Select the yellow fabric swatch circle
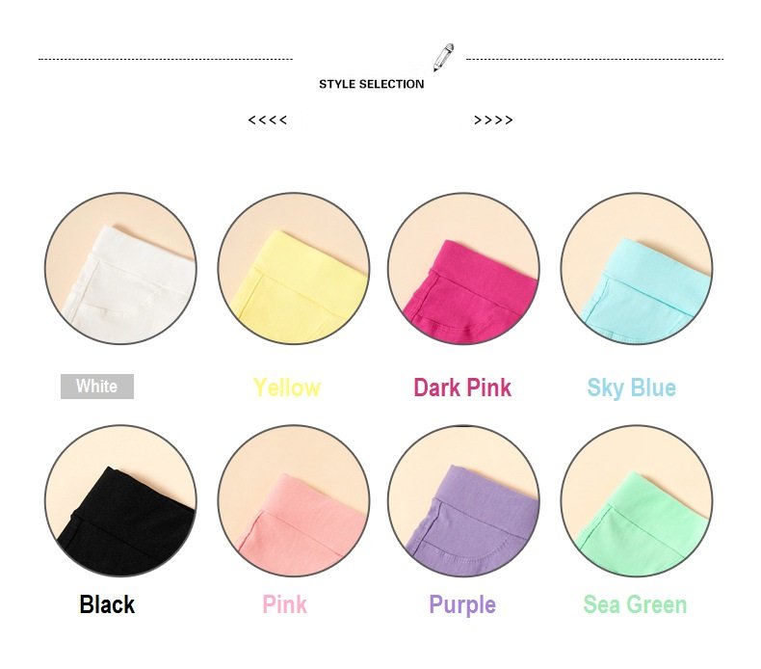This screenshot has height=669, width=761. coord(294,269)
